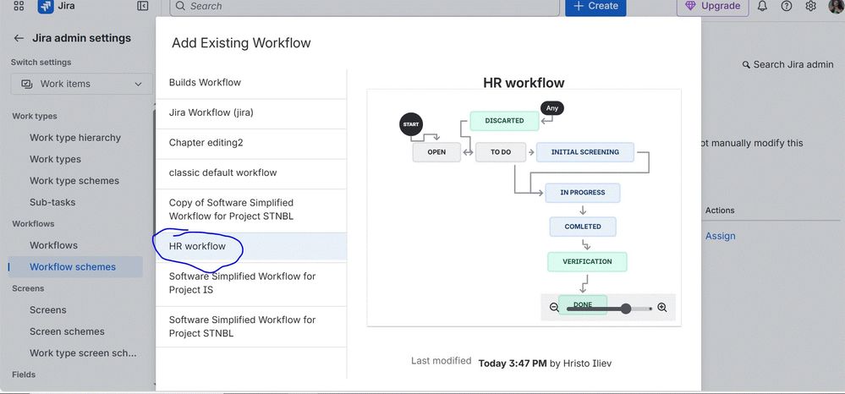Click Search Jira admin
845x394 pixels.
coord(787,64)
